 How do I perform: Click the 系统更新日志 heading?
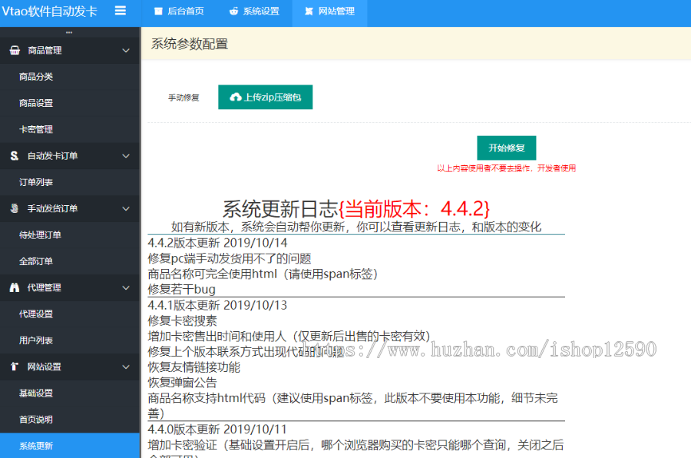280,209
